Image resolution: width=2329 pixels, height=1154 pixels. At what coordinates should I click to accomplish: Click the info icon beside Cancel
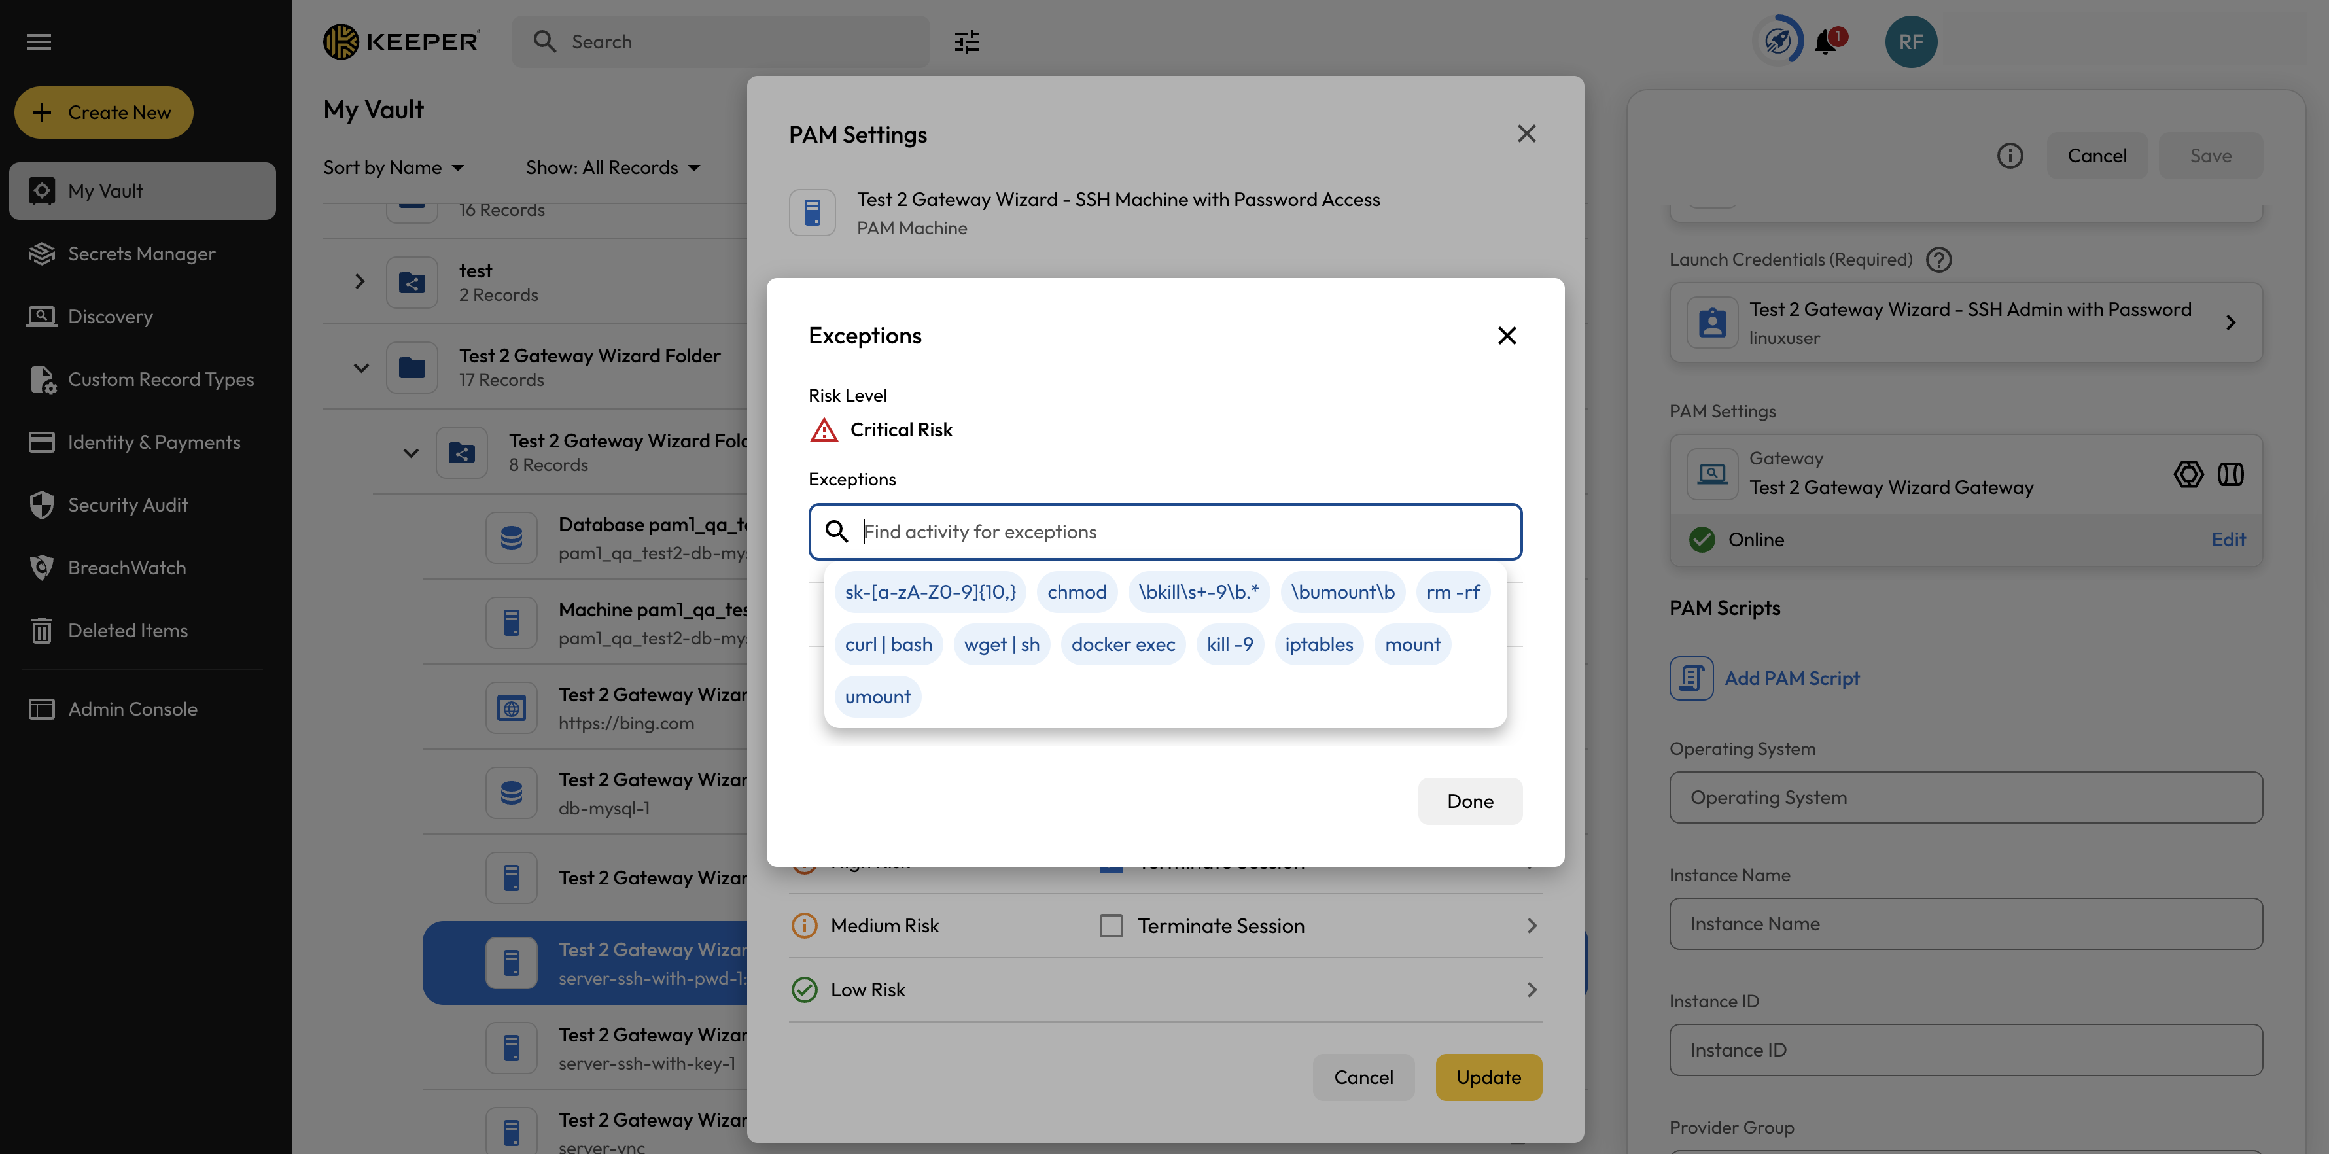pyautogui.click(x=2009, y=156)
